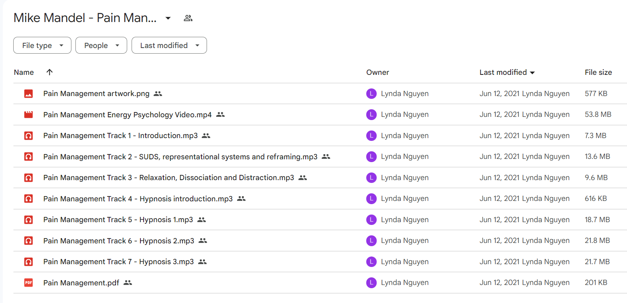This screenshot has width=627, height=303.
Task: Click the image icon of Pain Management artwork.png
Action: 28,94
